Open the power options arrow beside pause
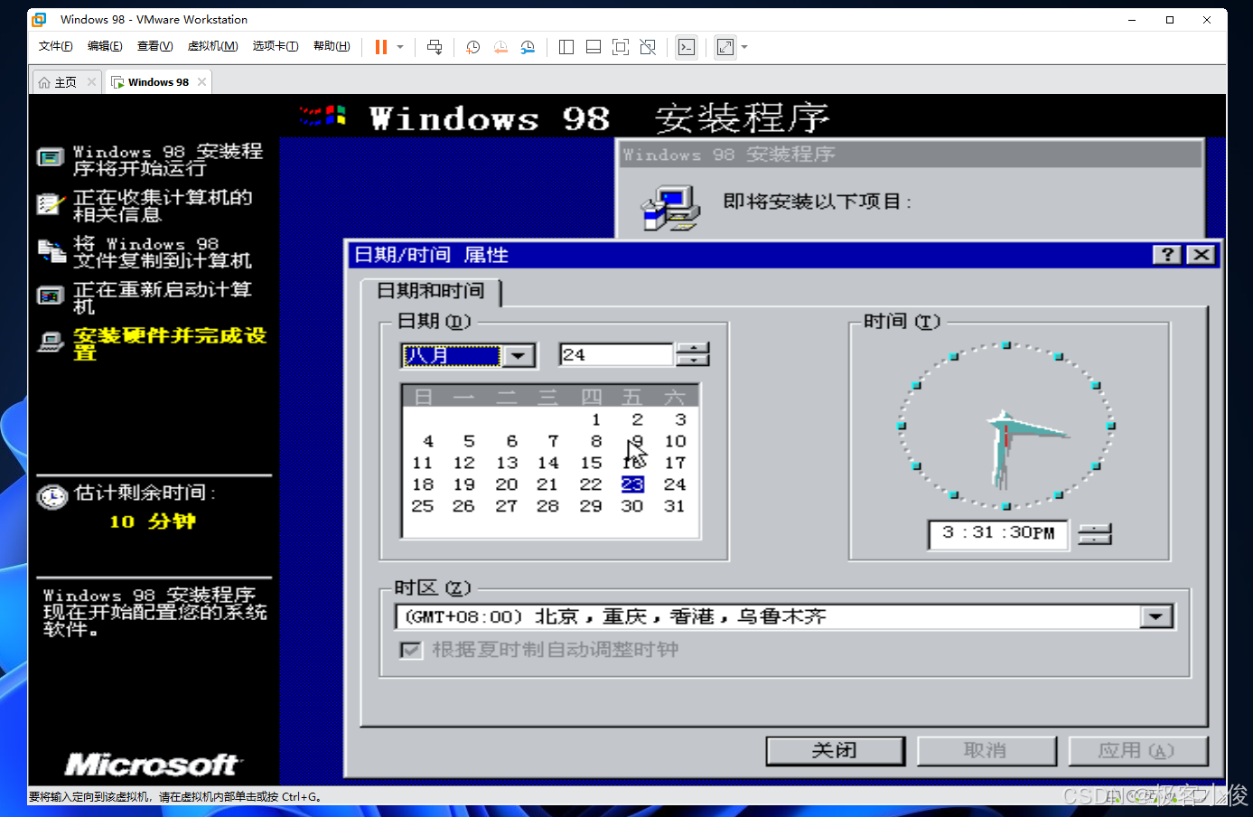 pos(400,47)
